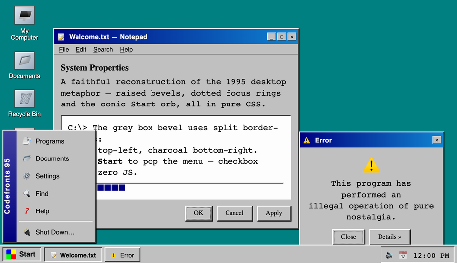Click the illegal operation message text
This screenshot has width=457, height=263.
(x=371, y=200)
